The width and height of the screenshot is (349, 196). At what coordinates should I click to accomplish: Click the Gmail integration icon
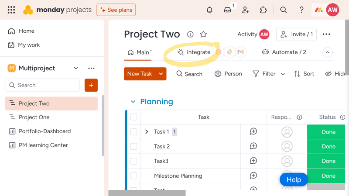coord(241,52)
